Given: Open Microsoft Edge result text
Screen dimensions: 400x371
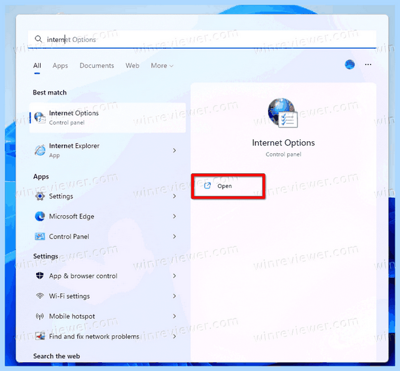Looking at the screenshot, I should tap(71, 216).
